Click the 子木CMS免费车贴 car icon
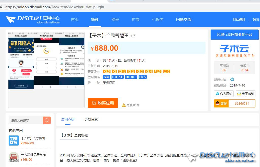 point(14,157)
